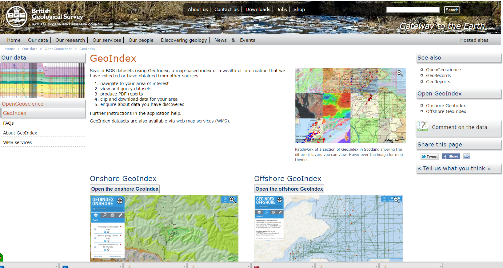Click the site Search button
This screenshot has height=268, width=503.
452,10
